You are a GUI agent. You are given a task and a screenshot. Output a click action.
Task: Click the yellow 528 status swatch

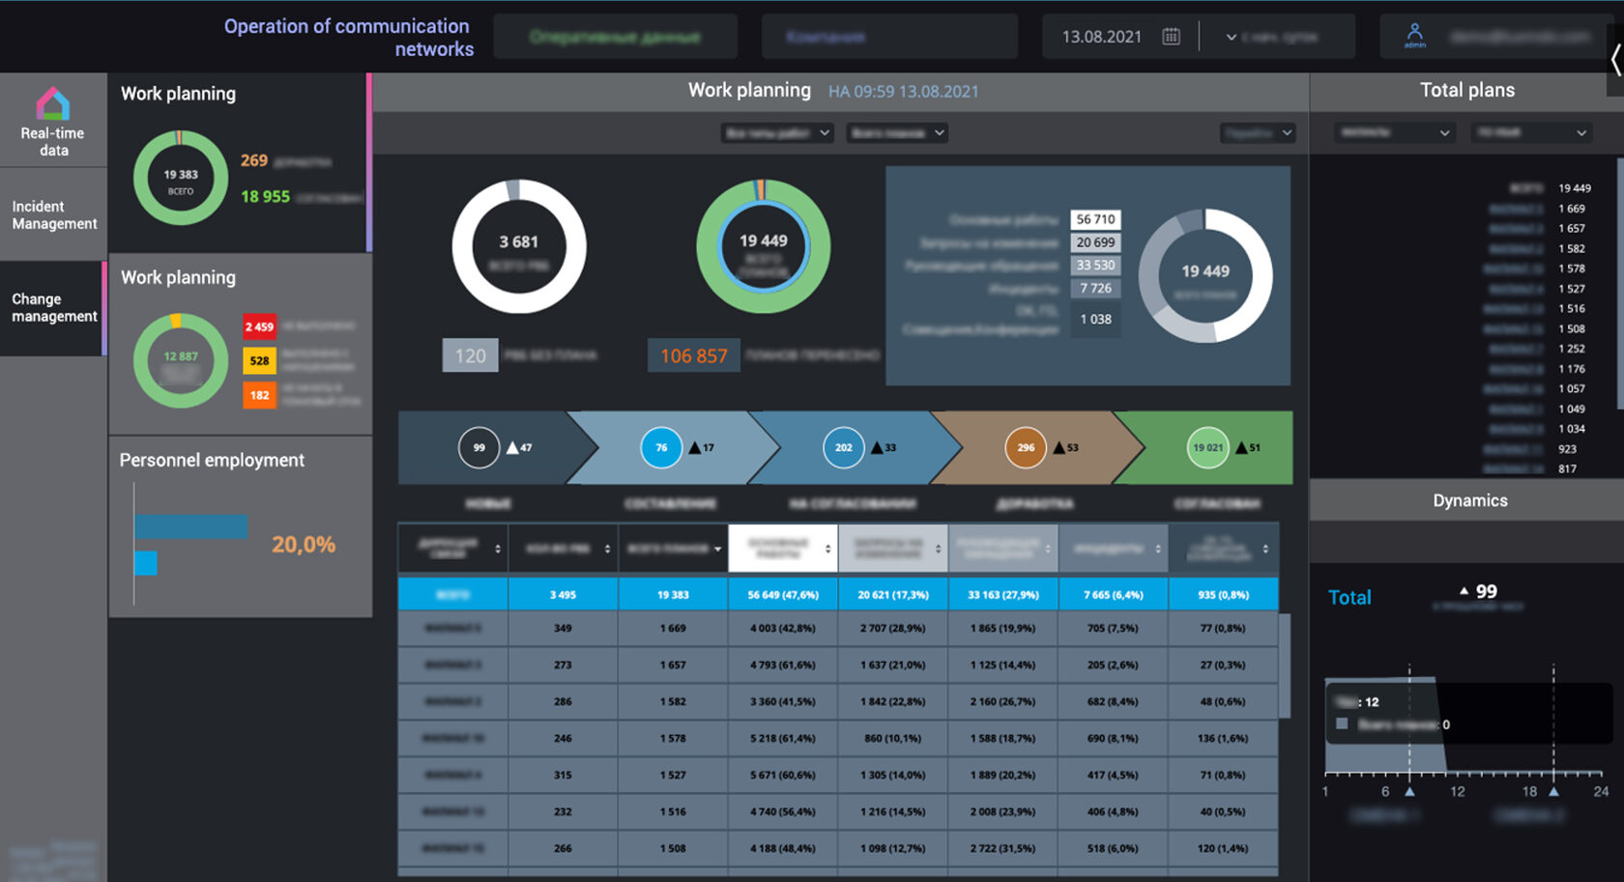click(x=259, y=360)
